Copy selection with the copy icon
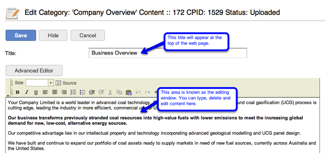This screenshot has height=154, width=326. (119, 92)
